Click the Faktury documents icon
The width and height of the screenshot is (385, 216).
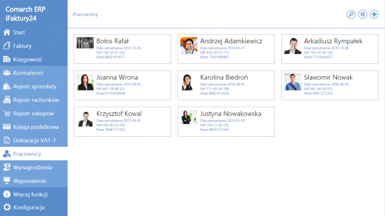click(7, 46)
